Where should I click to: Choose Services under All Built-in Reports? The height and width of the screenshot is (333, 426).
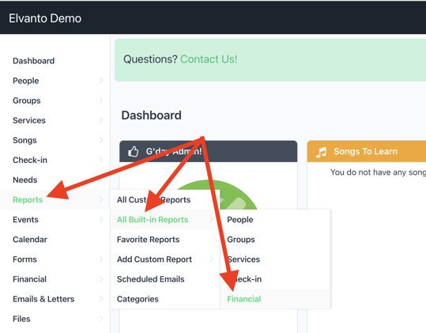tap(276, 259)
